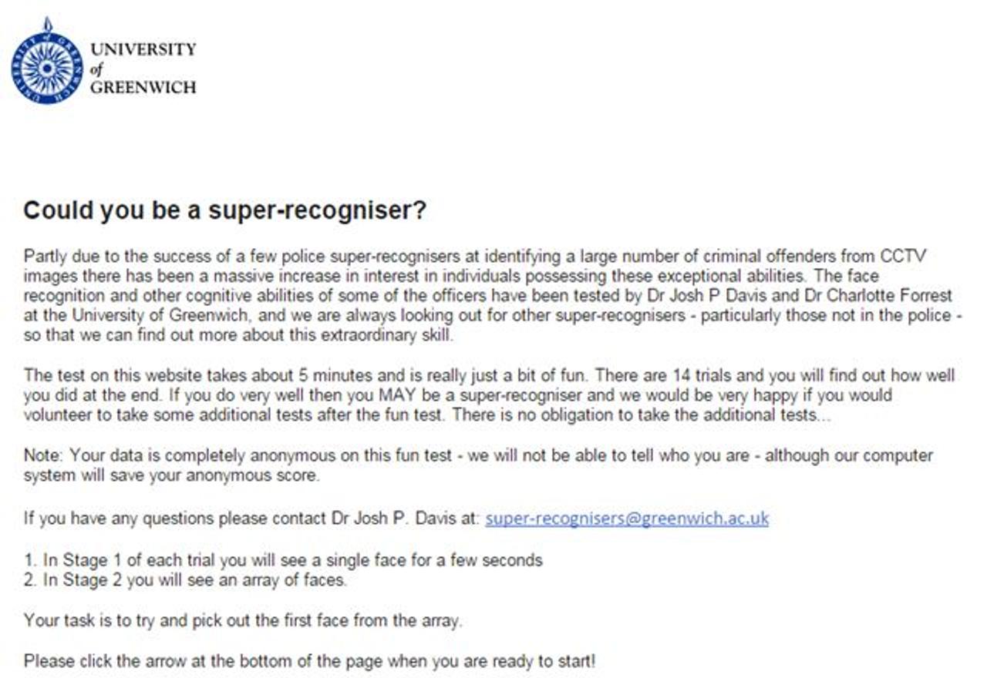Click 'If you have any questions please contact' text

coord(164,519)
